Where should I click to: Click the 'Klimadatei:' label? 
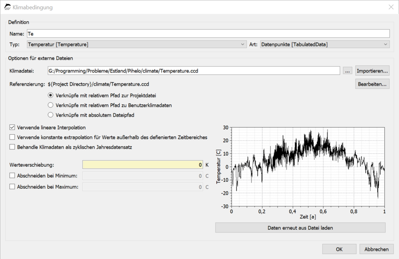point(22,71)
